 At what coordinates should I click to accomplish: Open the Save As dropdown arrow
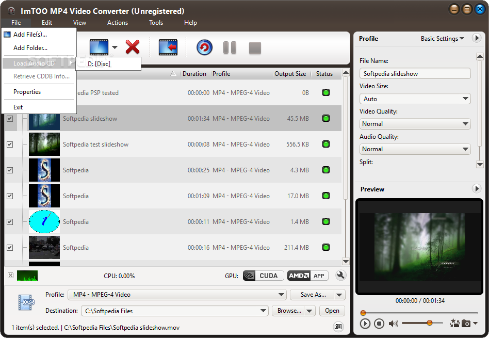[339, 295]
